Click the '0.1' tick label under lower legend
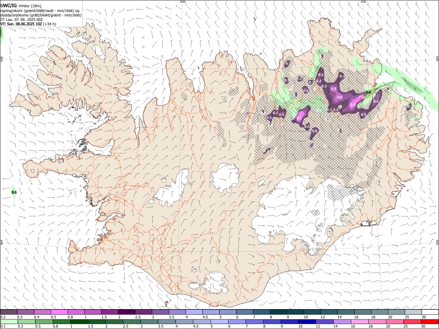Image resolution: width=439 pixels, height=329 pixels. coord(3,327)
